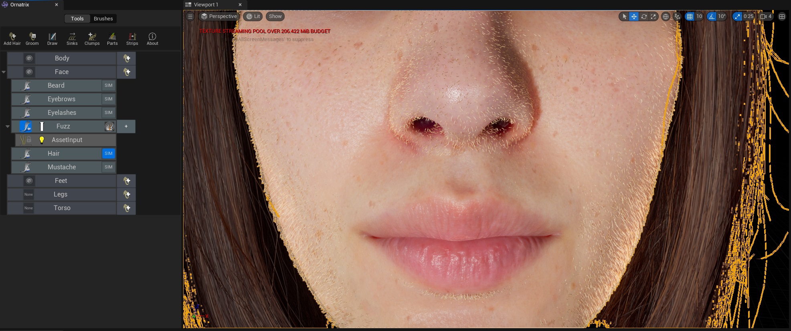Image resolution: width=791 pixels, height=331 pixels.
Task: Select the Sinks tool
Action: pos(72,39)
